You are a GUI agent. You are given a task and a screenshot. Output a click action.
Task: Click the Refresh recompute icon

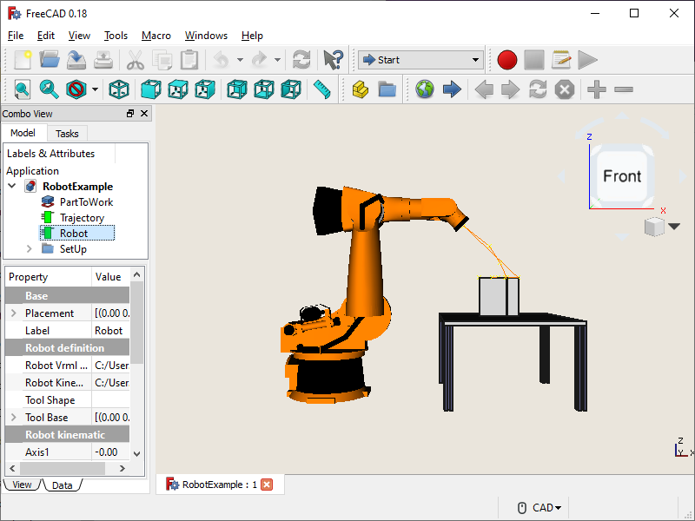[x=301, y=60]
